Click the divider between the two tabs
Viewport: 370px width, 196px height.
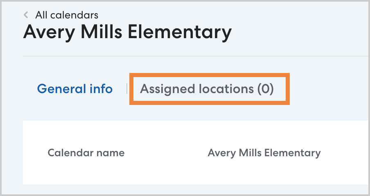(127, 89)
